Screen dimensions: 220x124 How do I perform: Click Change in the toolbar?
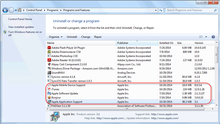tap(86, 37)
